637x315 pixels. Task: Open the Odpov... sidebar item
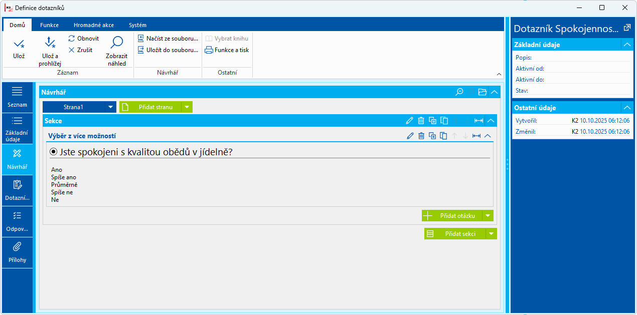pos(18,222)
